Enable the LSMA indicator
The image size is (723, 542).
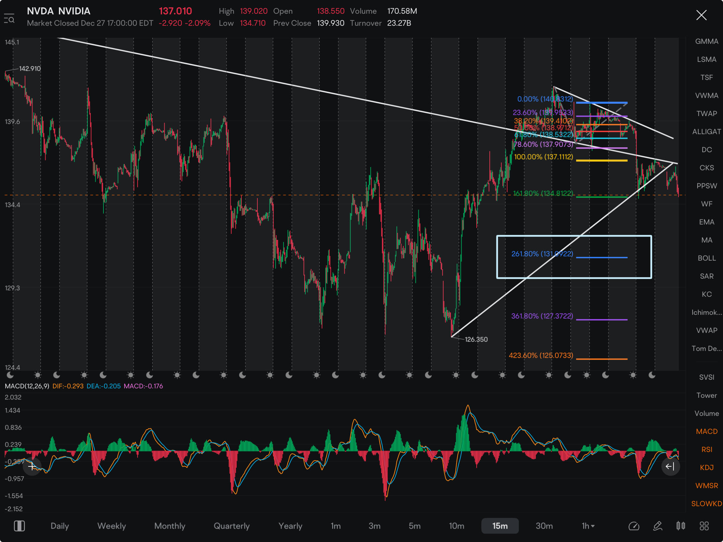coord(707,59)
